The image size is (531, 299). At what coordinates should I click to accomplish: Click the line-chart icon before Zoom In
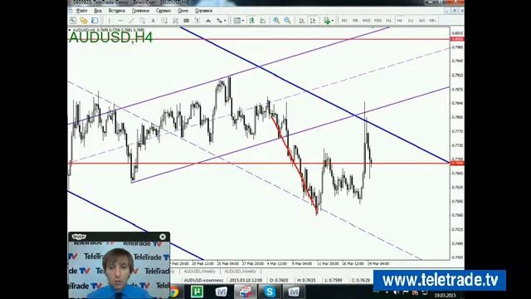click(263, 21)
